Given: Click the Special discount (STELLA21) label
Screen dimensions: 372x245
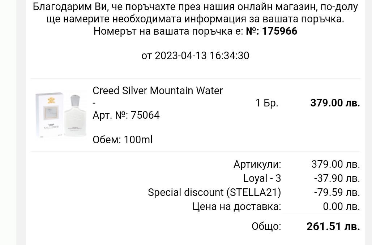Looking at the screenshot, I should [214, 192].
